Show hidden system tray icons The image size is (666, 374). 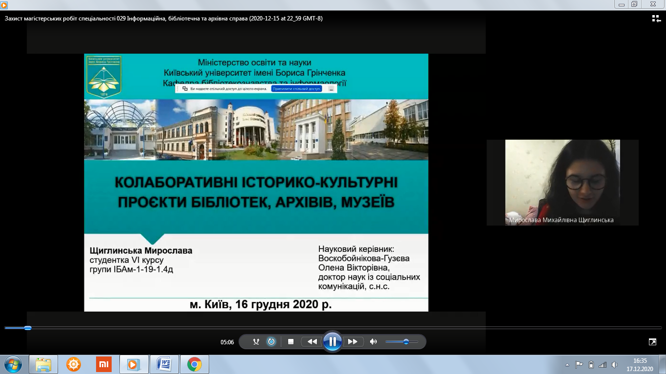(567, 364)
